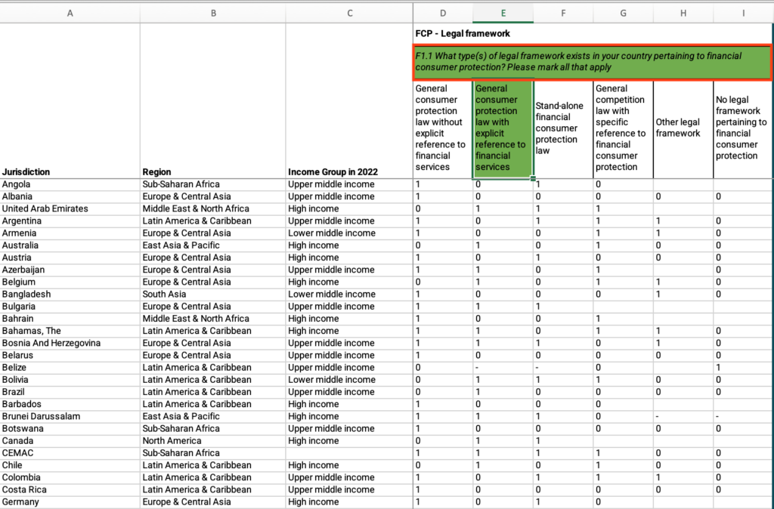Select 'North America' region cell for Canada
The image size is (774, 509).
coord(213,440)
